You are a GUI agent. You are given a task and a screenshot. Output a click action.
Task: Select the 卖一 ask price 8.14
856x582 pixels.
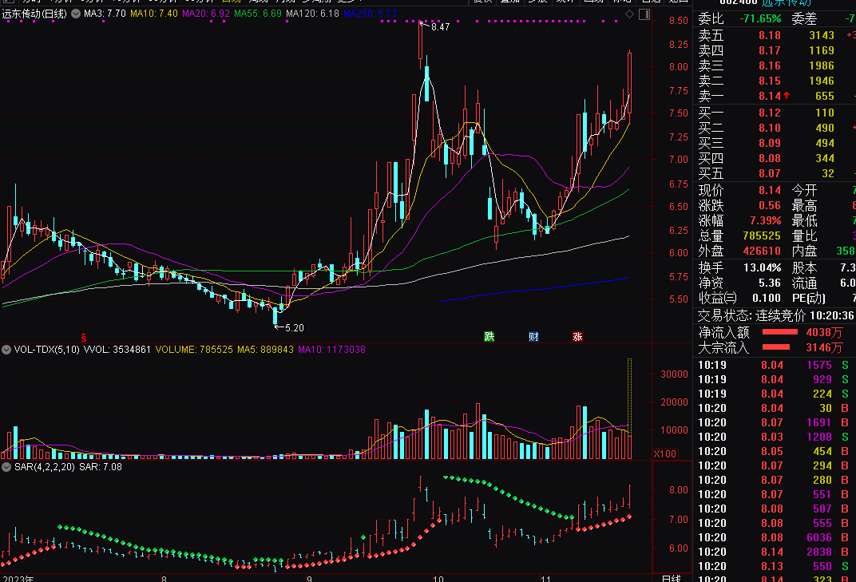(x=770, y=97)
